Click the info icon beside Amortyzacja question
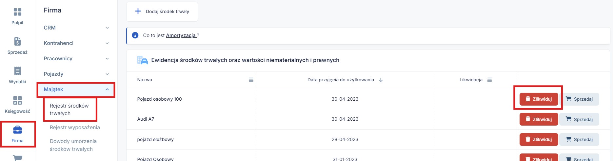The image size is (613, 161). (135, 35)
